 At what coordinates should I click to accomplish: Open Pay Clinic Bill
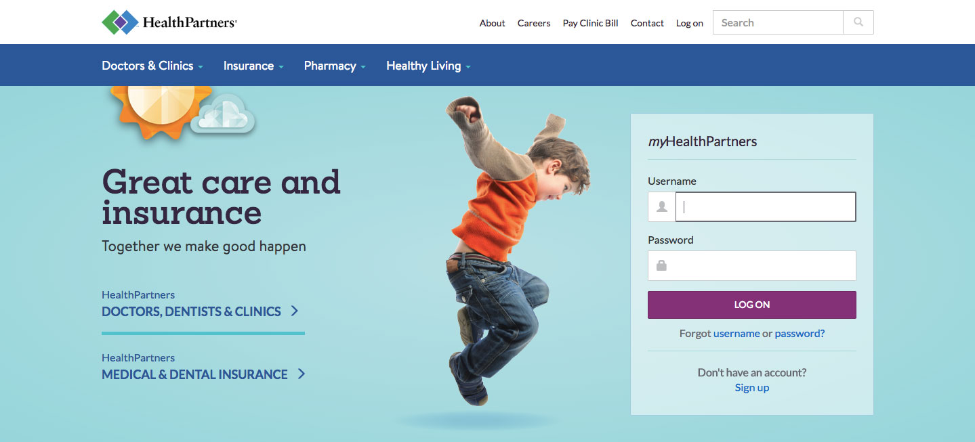590,23
